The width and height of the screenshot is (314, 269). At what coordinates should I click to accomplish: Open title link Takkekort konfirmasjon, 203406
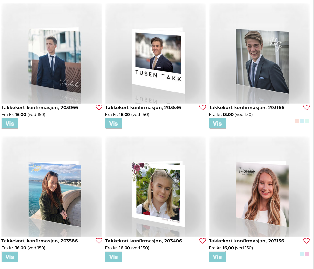pyautogui.click(x=143, y=241)
